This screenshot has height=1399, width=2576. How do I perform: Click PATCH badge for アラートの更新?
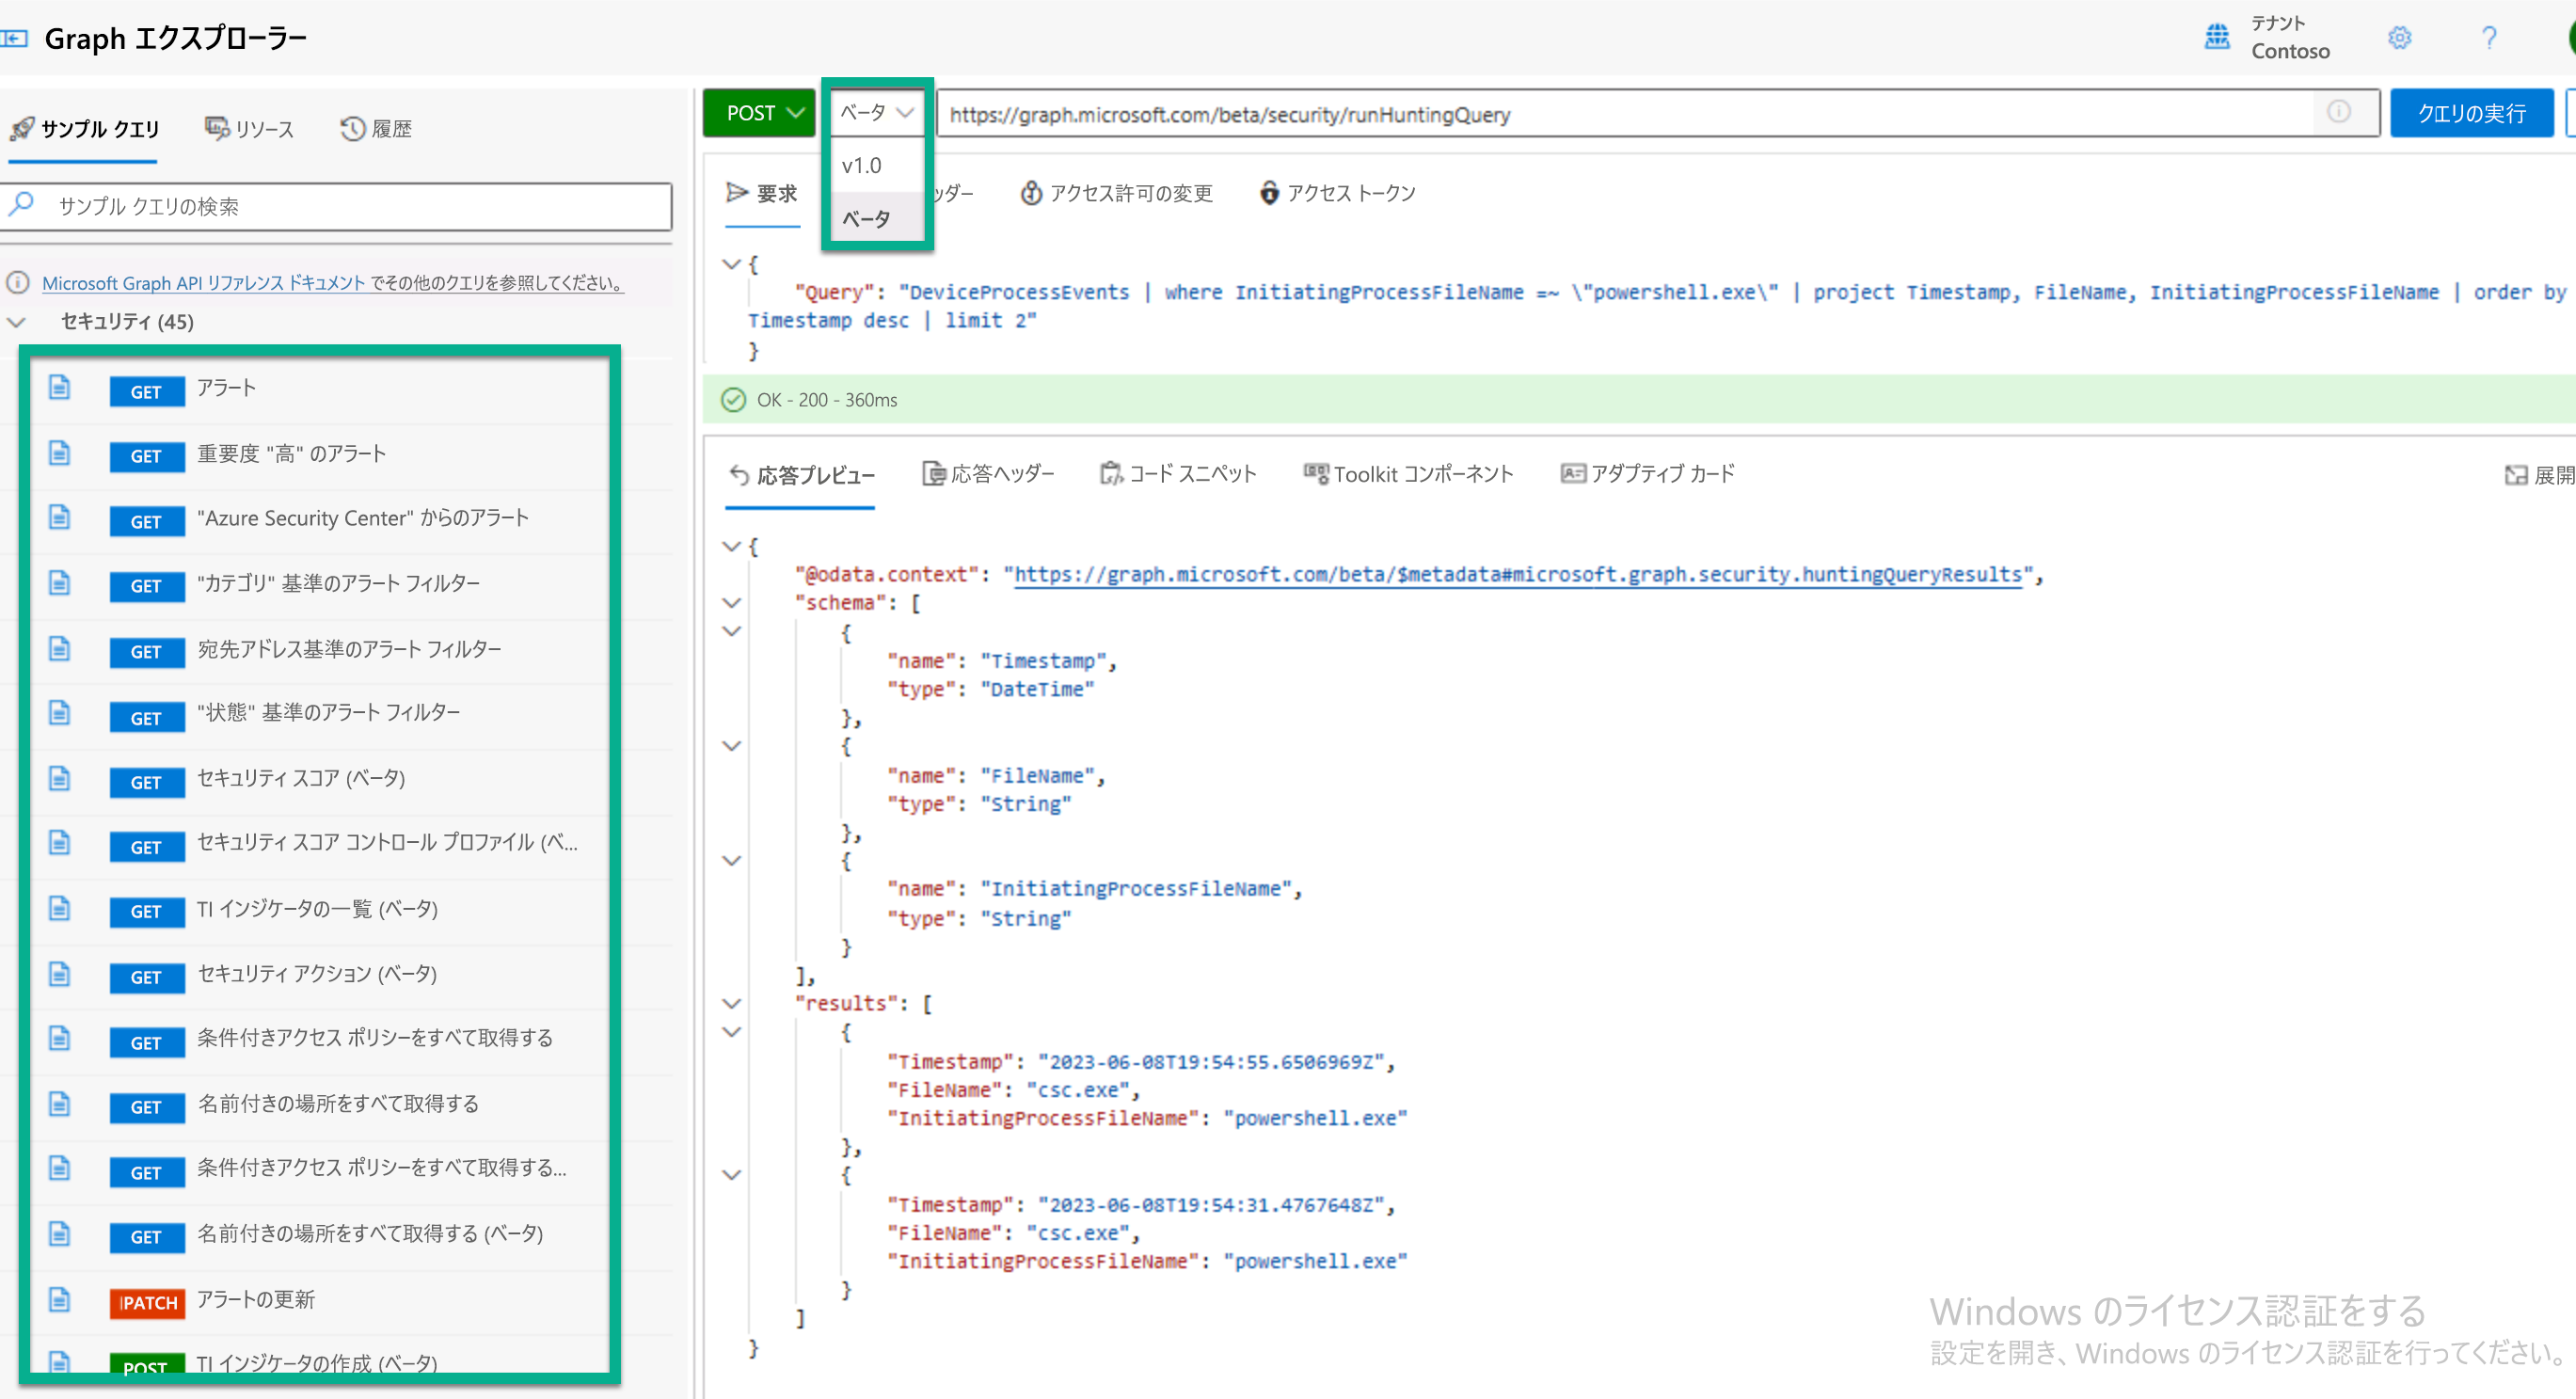point(147,1303)
